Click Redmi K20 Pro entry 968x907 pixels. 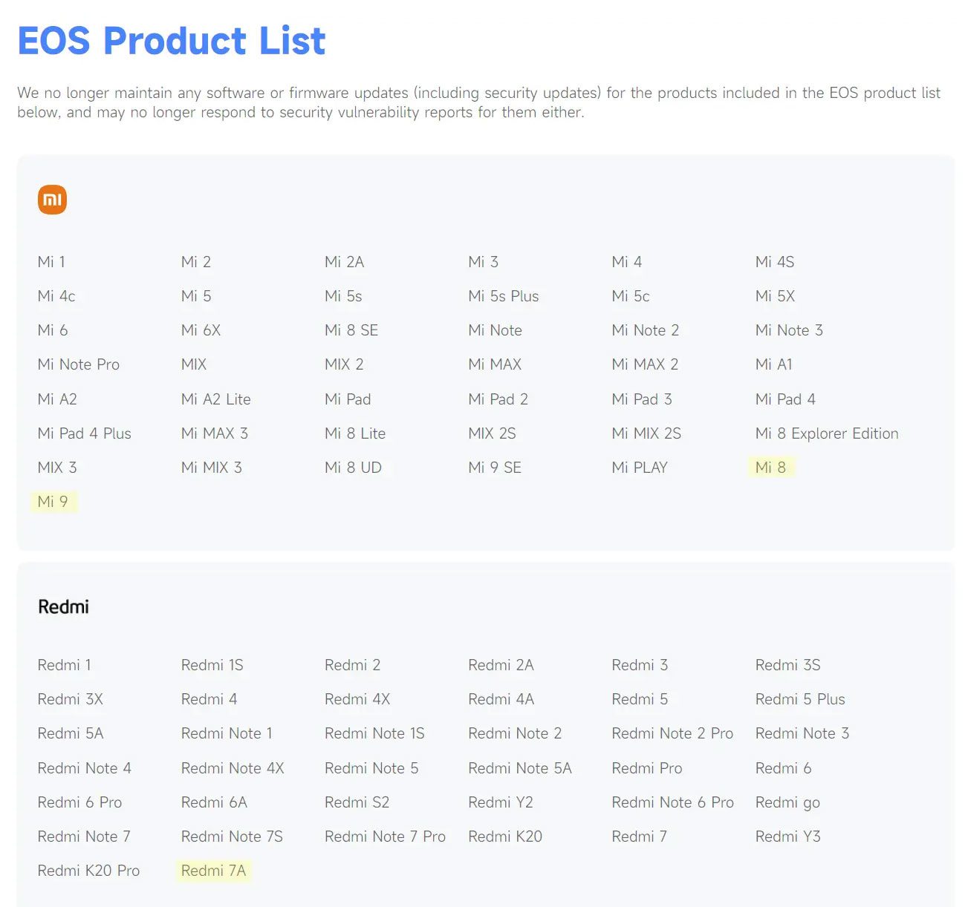point(88,871)
